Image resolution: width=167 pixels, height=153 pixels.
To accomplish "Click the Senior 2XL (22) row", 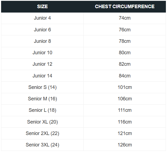I will (x=83, y=133).
